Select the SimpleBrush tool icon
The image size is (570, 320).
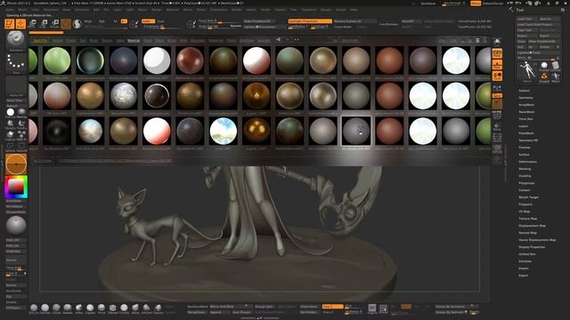click(544, 76)
